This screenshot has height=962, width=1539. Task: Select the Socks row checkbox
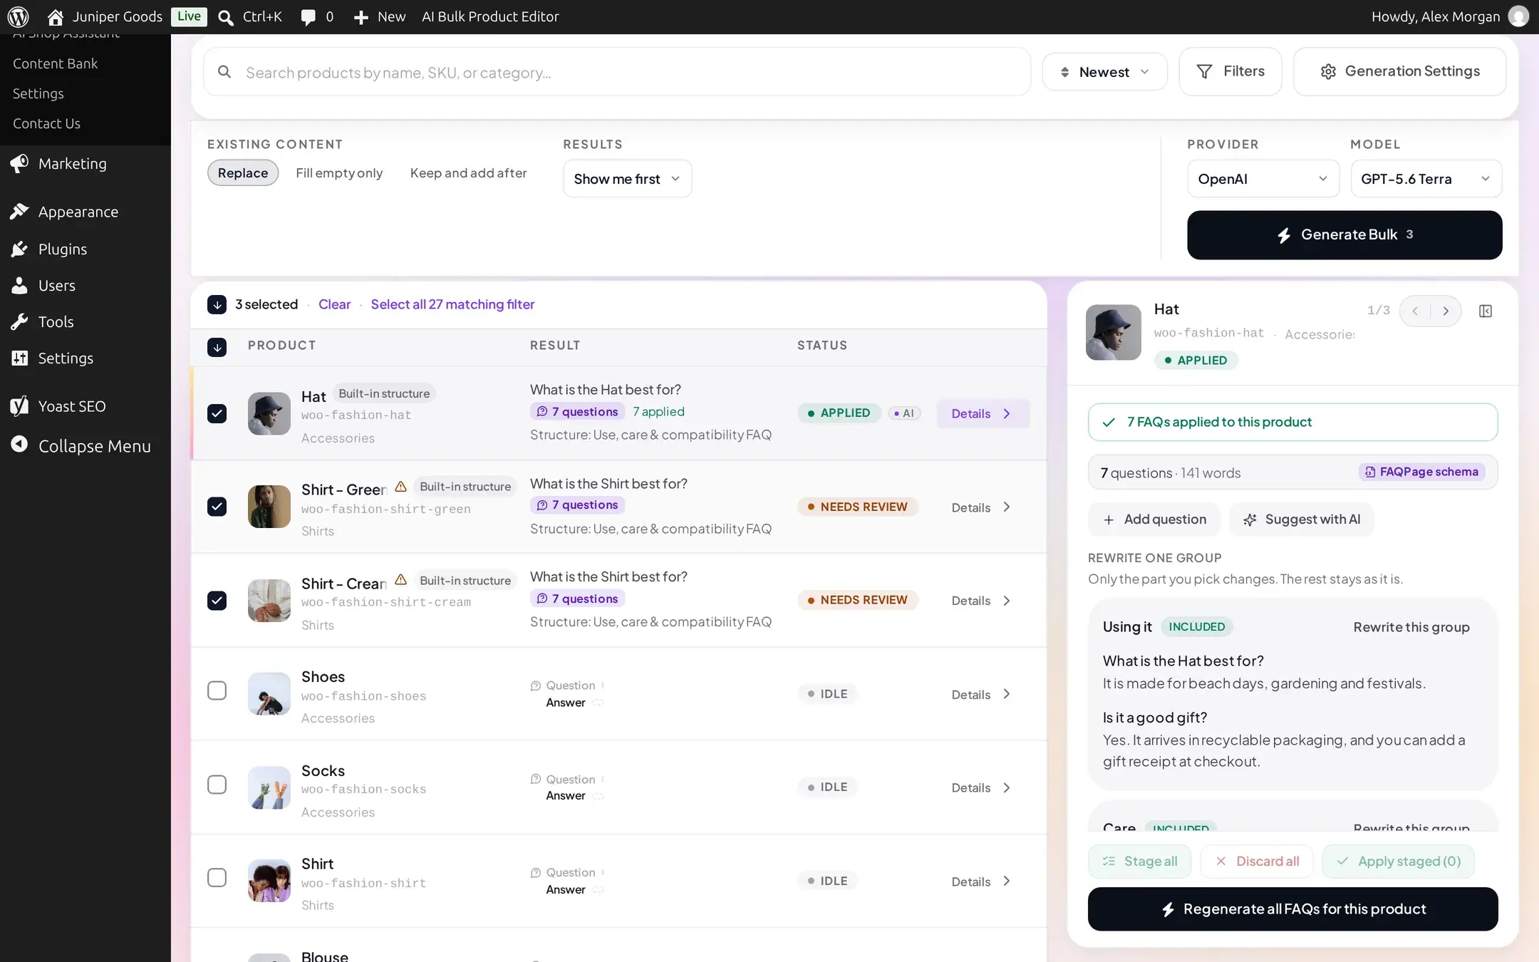pos(217,785)
